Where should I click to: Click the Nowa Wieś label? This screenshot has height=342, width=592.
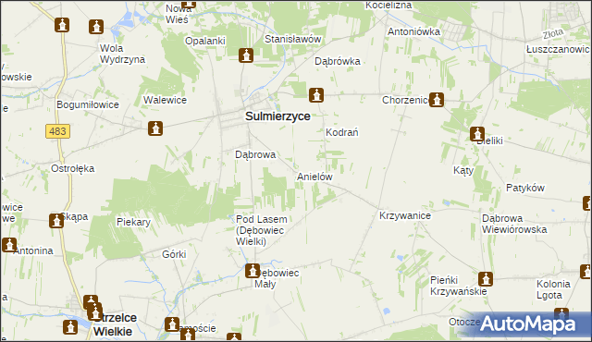178,14
